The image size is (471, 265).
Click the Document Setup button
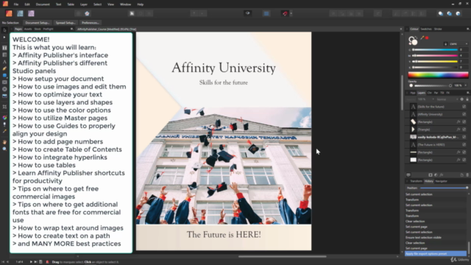tap(38, 23)
